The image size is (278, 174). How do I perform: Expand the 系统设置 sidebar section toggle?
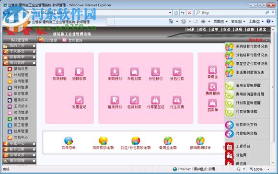click(x=34, y=155)
